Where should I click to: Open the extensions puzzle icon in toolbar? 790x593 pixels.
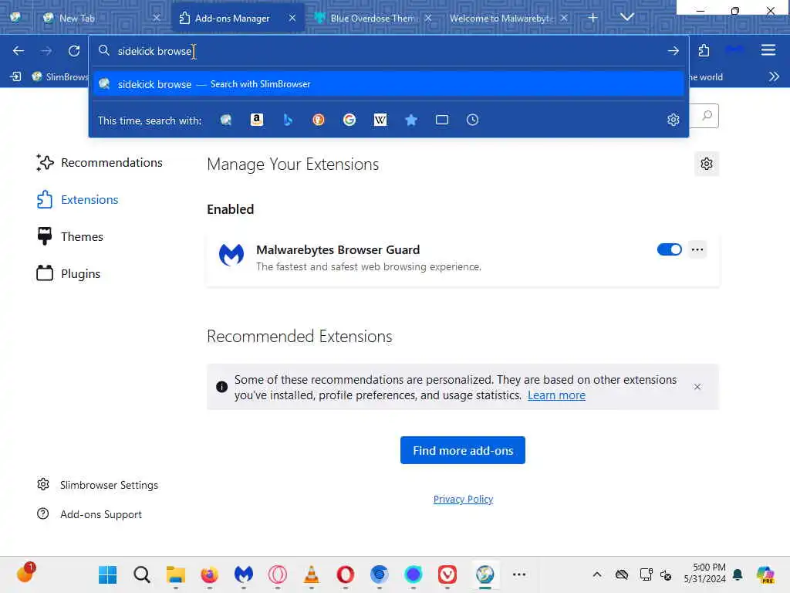[704, 50]
